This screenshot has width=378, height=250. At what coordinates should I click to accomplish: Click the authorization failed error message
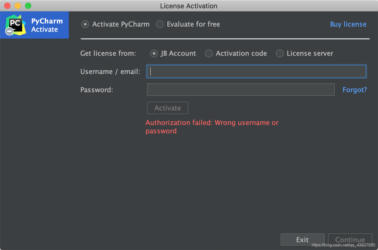click(212, 127)
